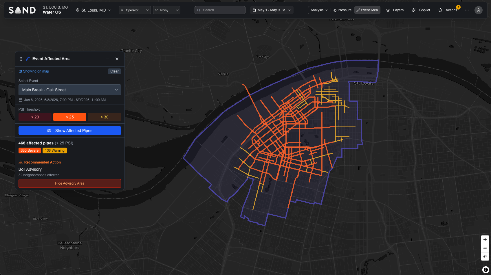491x275 pixels.
Task: Reset map bearing with compass icon
Action: click(x=485, y=257)
